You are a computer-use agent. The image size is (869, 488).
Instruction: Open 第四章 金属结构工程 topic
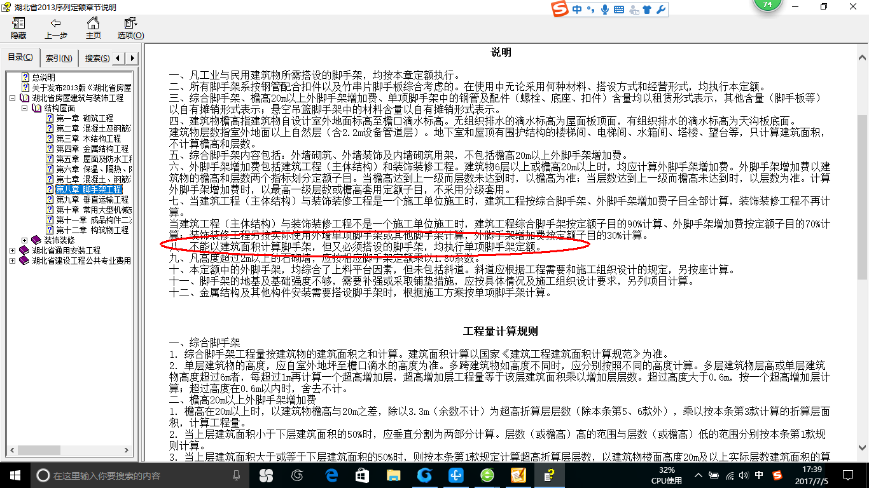click(x=92, y=149)
